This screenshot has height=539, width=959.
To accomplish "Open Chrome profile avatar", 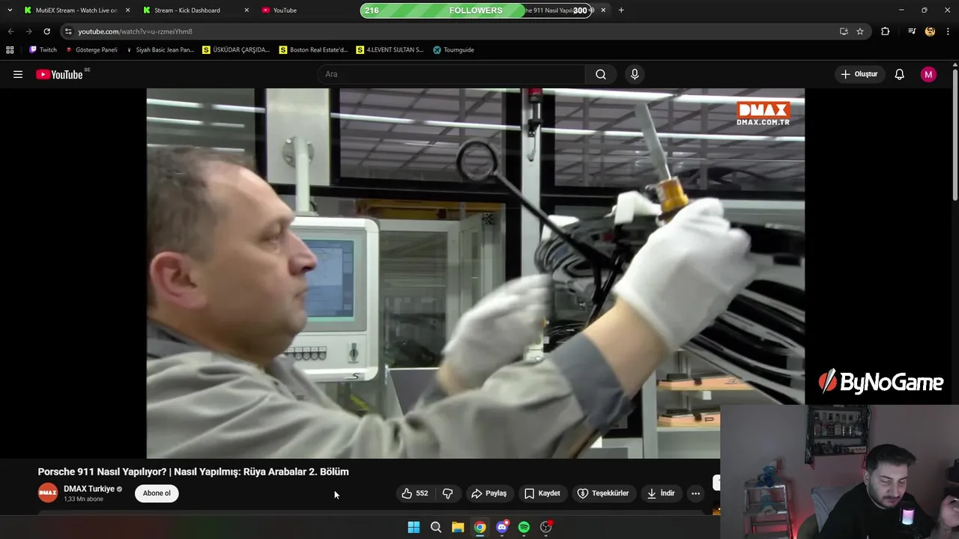I will pos(930,31).
